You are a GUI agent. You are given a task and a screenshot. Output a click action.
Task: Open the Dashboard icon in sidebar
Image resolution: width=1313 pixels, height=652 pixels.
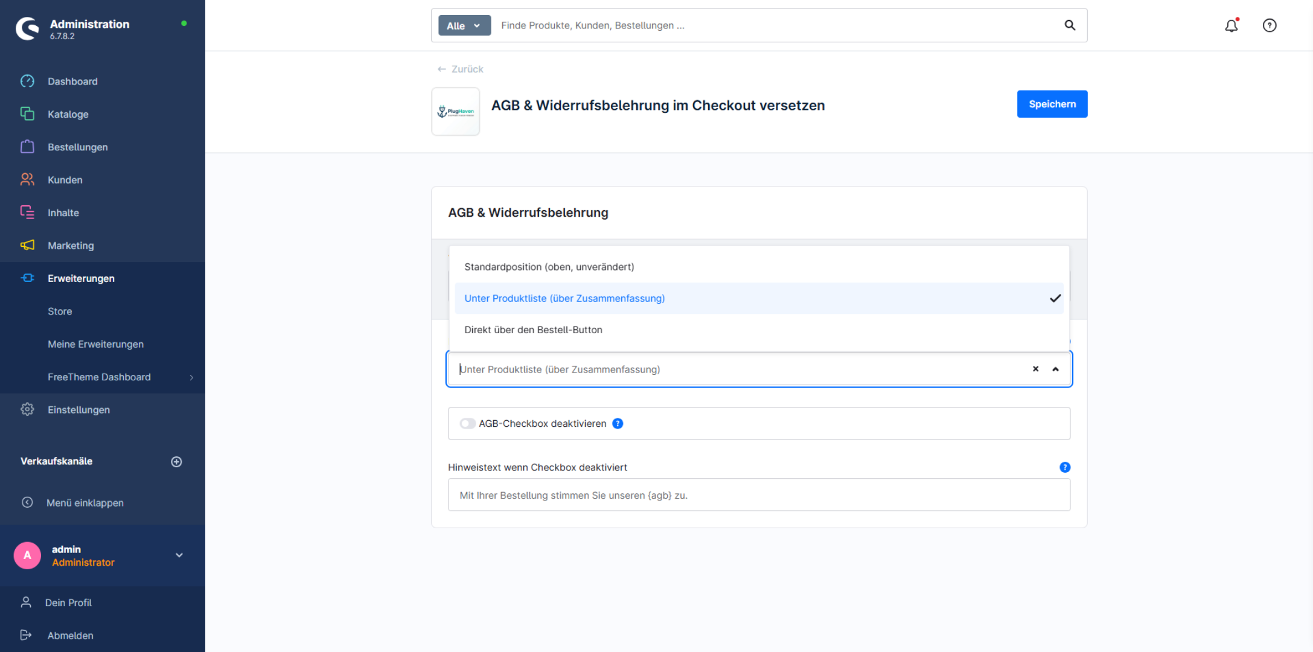(x=27, y=81)
